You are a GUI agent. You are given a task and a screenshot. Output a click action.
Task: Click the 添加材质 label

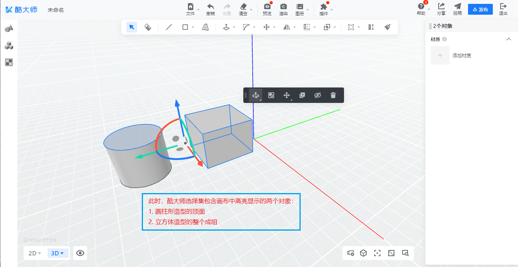[462, 56]
